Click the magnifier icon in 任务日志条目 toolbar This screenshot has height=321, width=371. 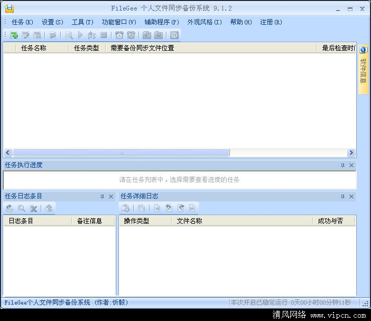coord(22,208)
